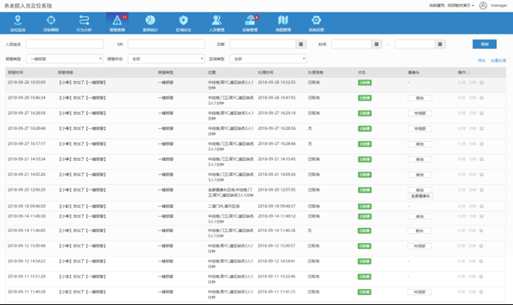The image size is (513, 305).
Task: Expand the 报警类型 dropdown showing 一键报警
Action: tap(65, 59)
